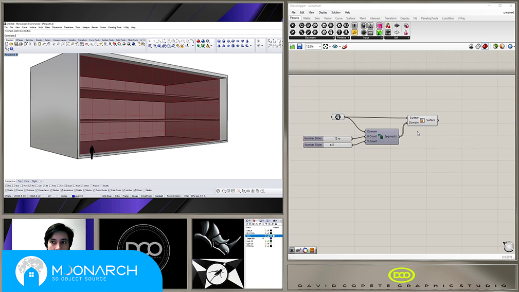519x292 pixels.
Task: Open the Display menu in Grasshopper menu bar
Action: click(x=323, y=12)
